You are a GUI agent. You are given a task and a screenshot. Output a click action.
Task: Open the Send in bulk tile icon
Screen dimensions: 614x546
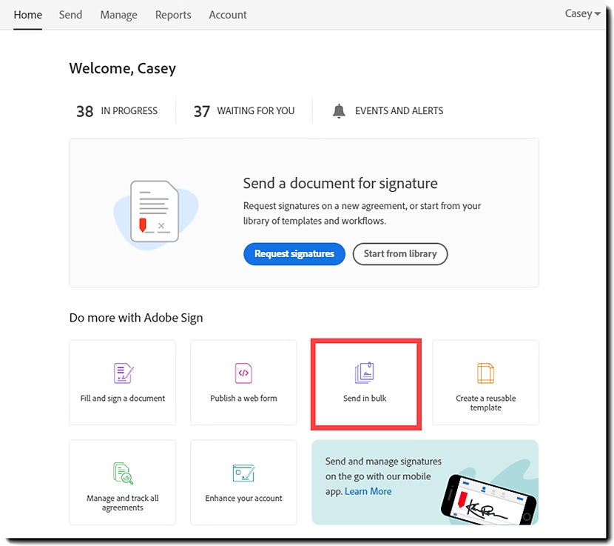[x=365, y=372]
